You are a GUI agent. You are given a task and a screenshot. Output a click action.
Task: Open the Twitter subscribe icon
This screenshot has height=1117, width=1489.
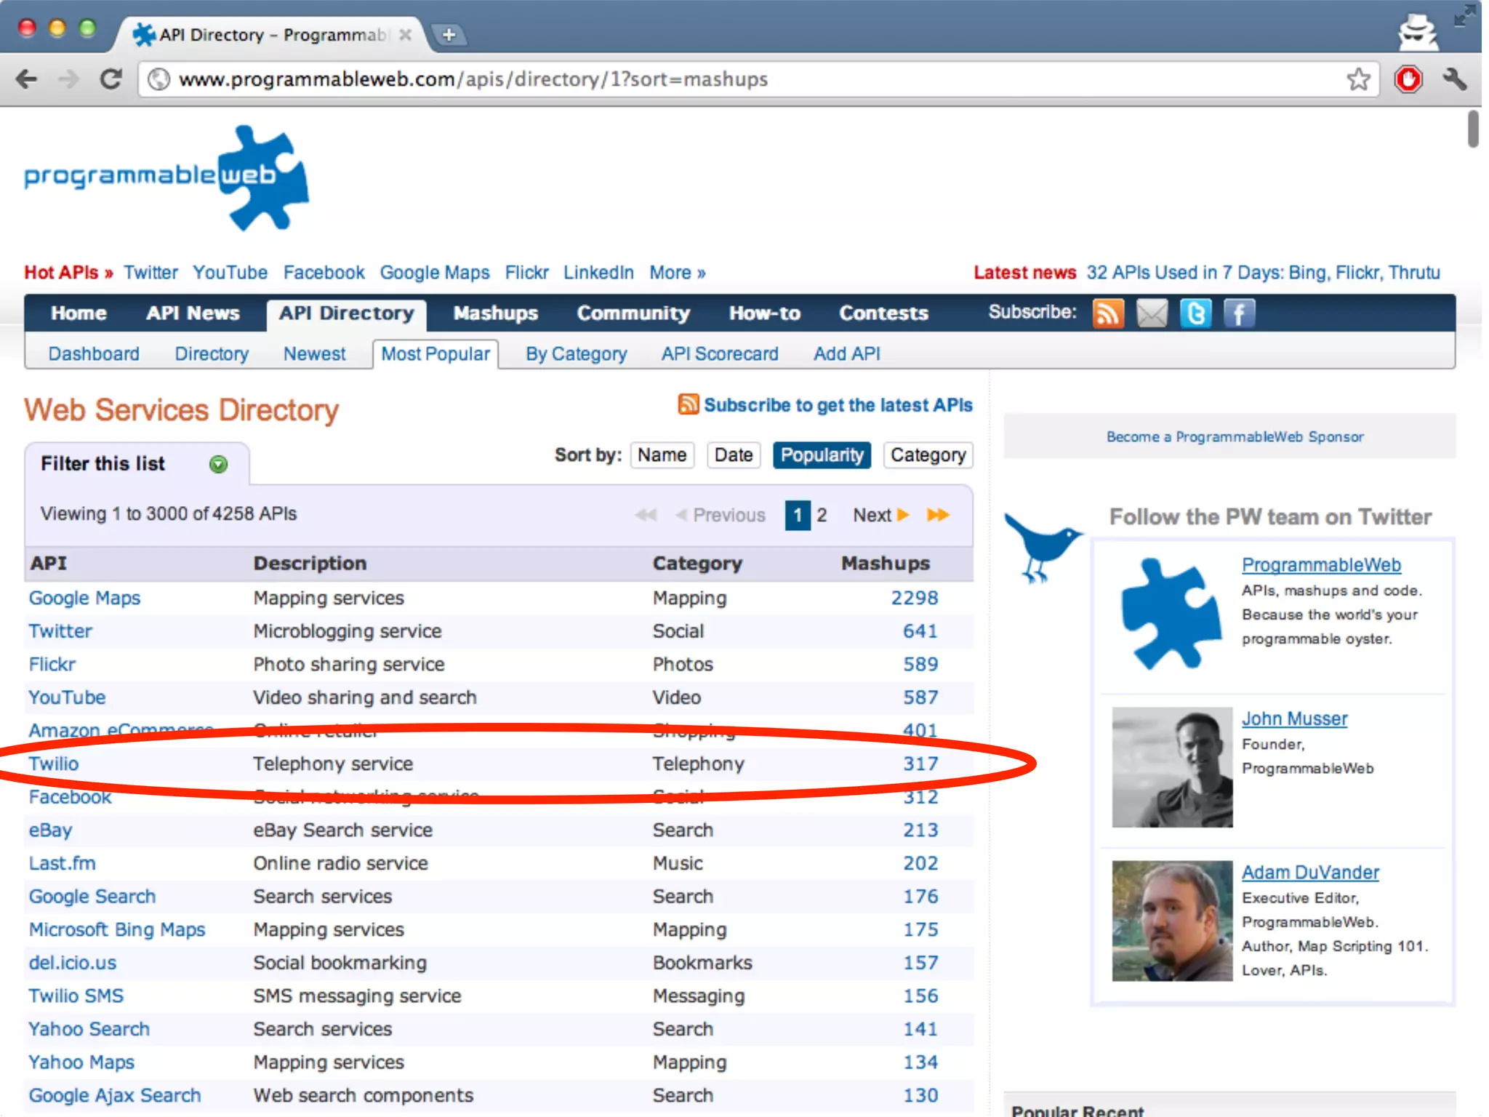coord(1195,314)
